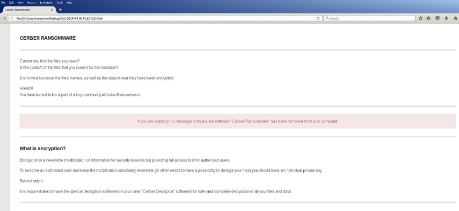
Task: Bookmark this page with the star icon
Action: [421, 18]
